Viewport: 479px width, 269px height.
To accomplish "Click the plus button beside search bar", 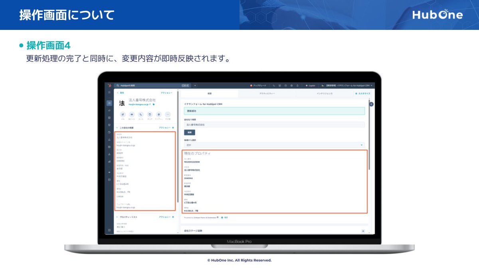I will [x=195, y=85].
